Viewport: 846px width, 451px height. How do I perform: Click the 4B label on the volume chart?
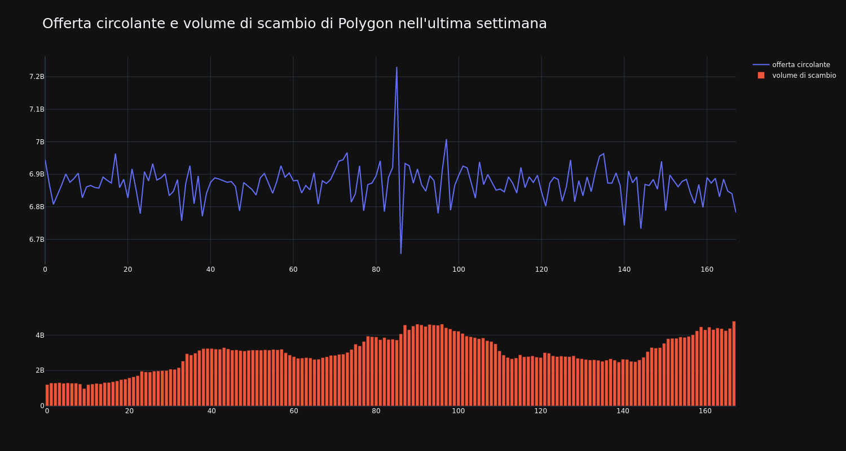tap(39, 335)
